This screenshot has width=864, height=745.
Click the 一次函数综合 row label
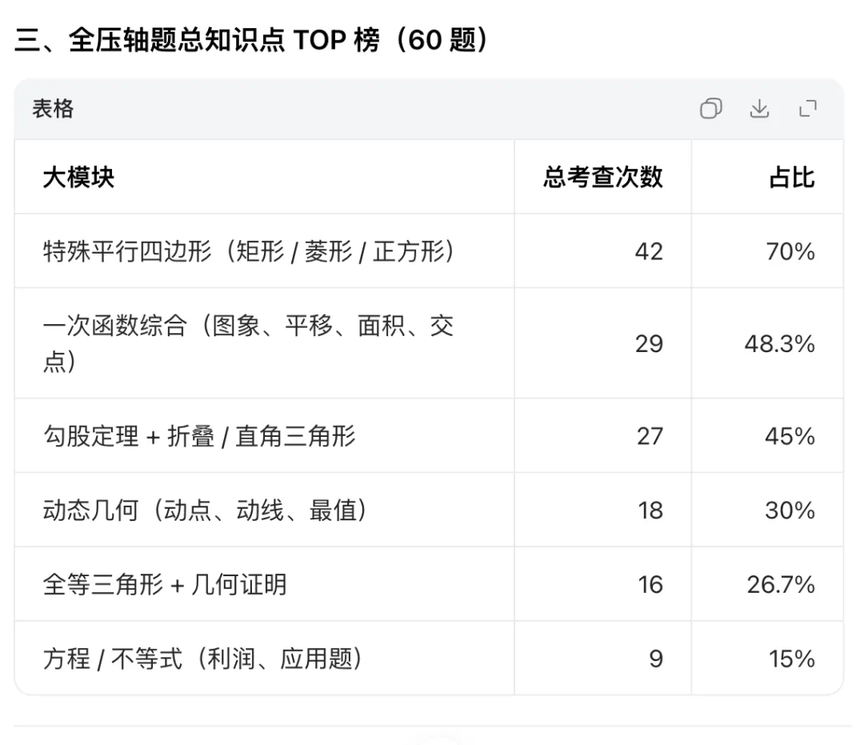tap(249, 343)
